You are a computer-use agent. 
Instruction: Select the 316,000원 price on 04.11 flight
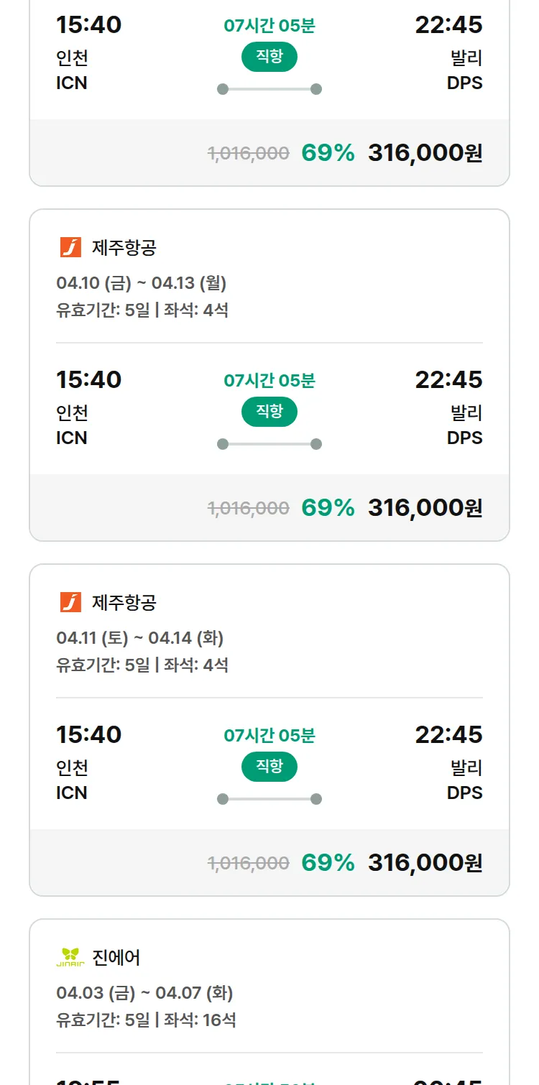(425, 863)
